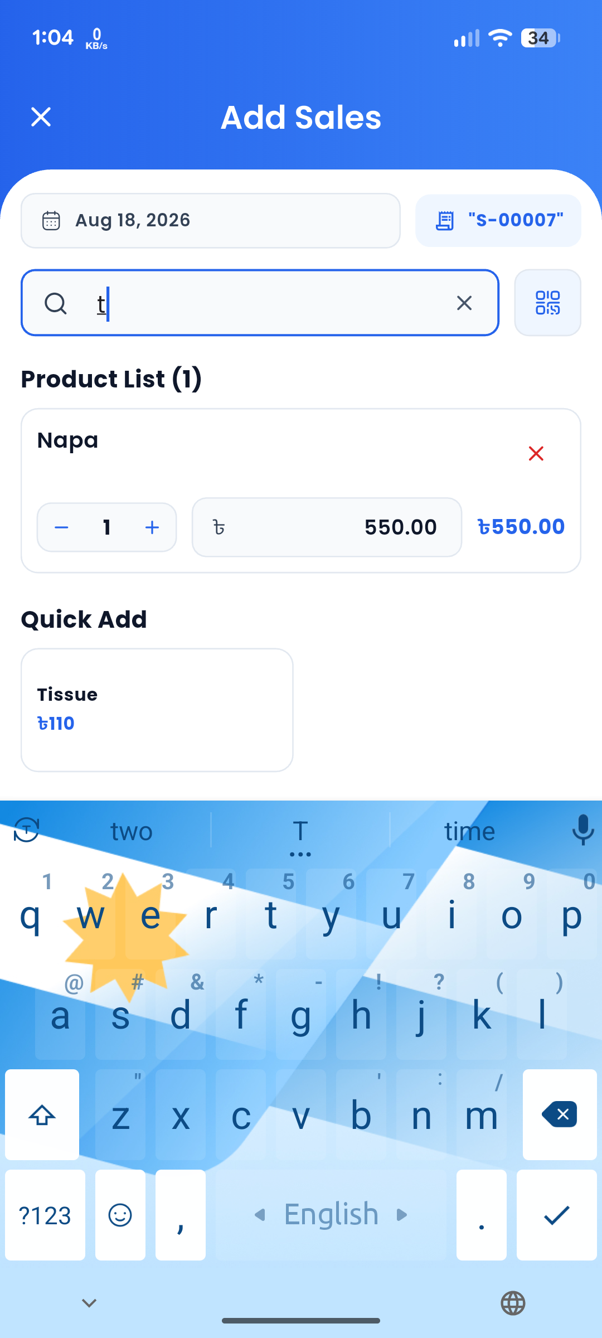Viewport: 602px width, 1338px height.
Task: Focus the product search field
Action: 260,303
